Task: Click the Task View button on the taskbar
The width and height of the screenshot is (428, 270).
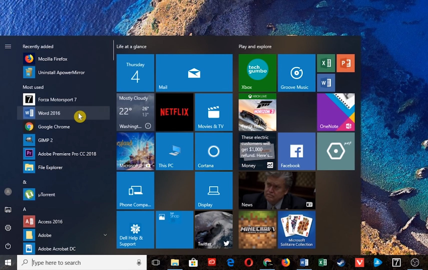Action: pos(156,262)
